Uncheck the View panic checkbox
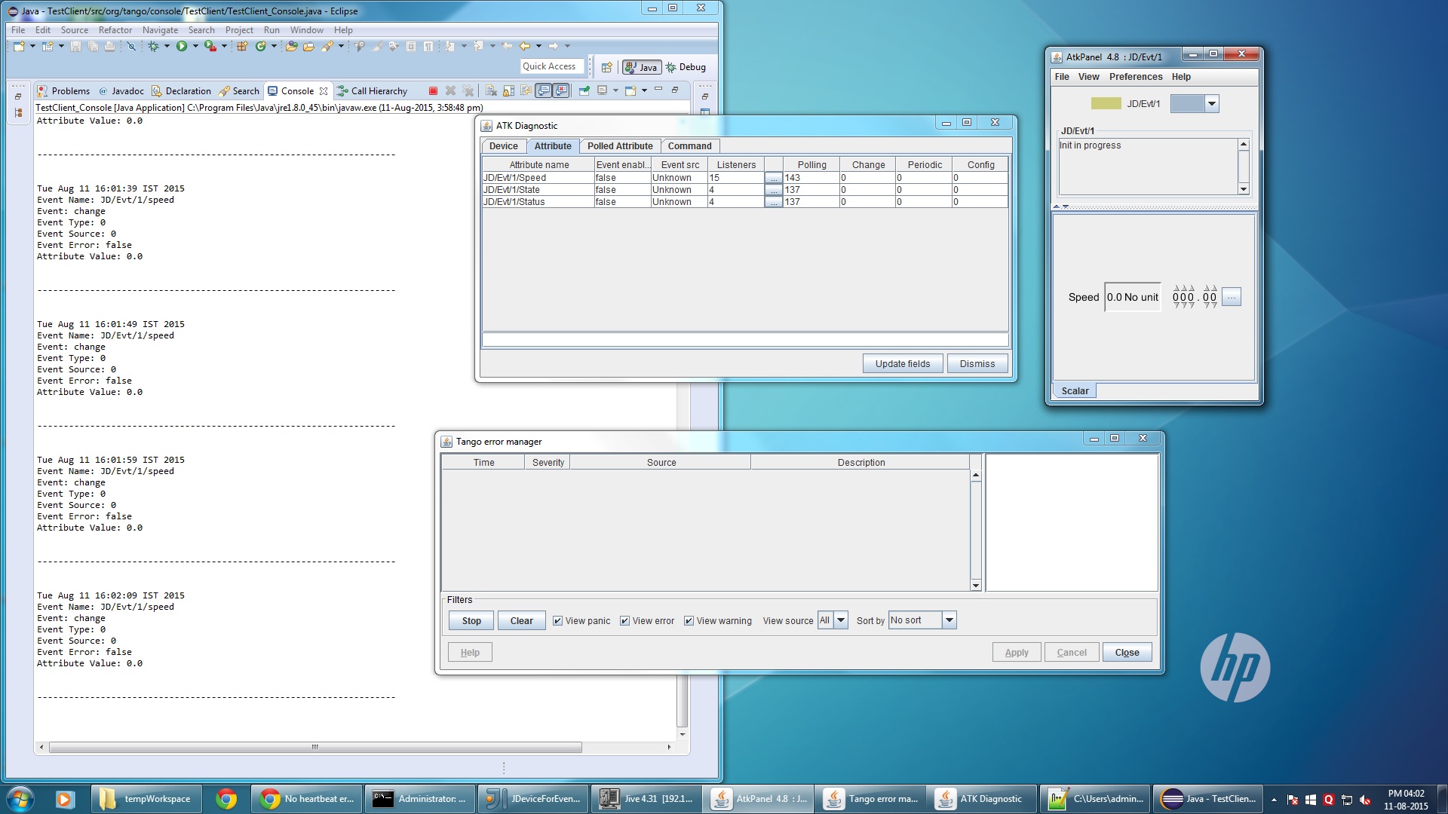The image size is (1448, 814). 557,621
